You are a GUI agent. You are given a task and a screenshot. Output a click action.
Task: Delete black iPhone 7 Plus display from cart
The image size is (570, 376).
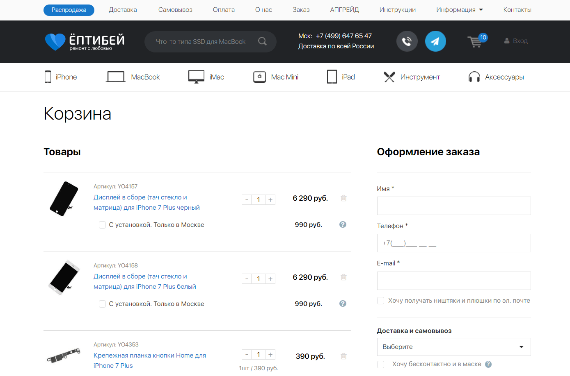(343, 198)
